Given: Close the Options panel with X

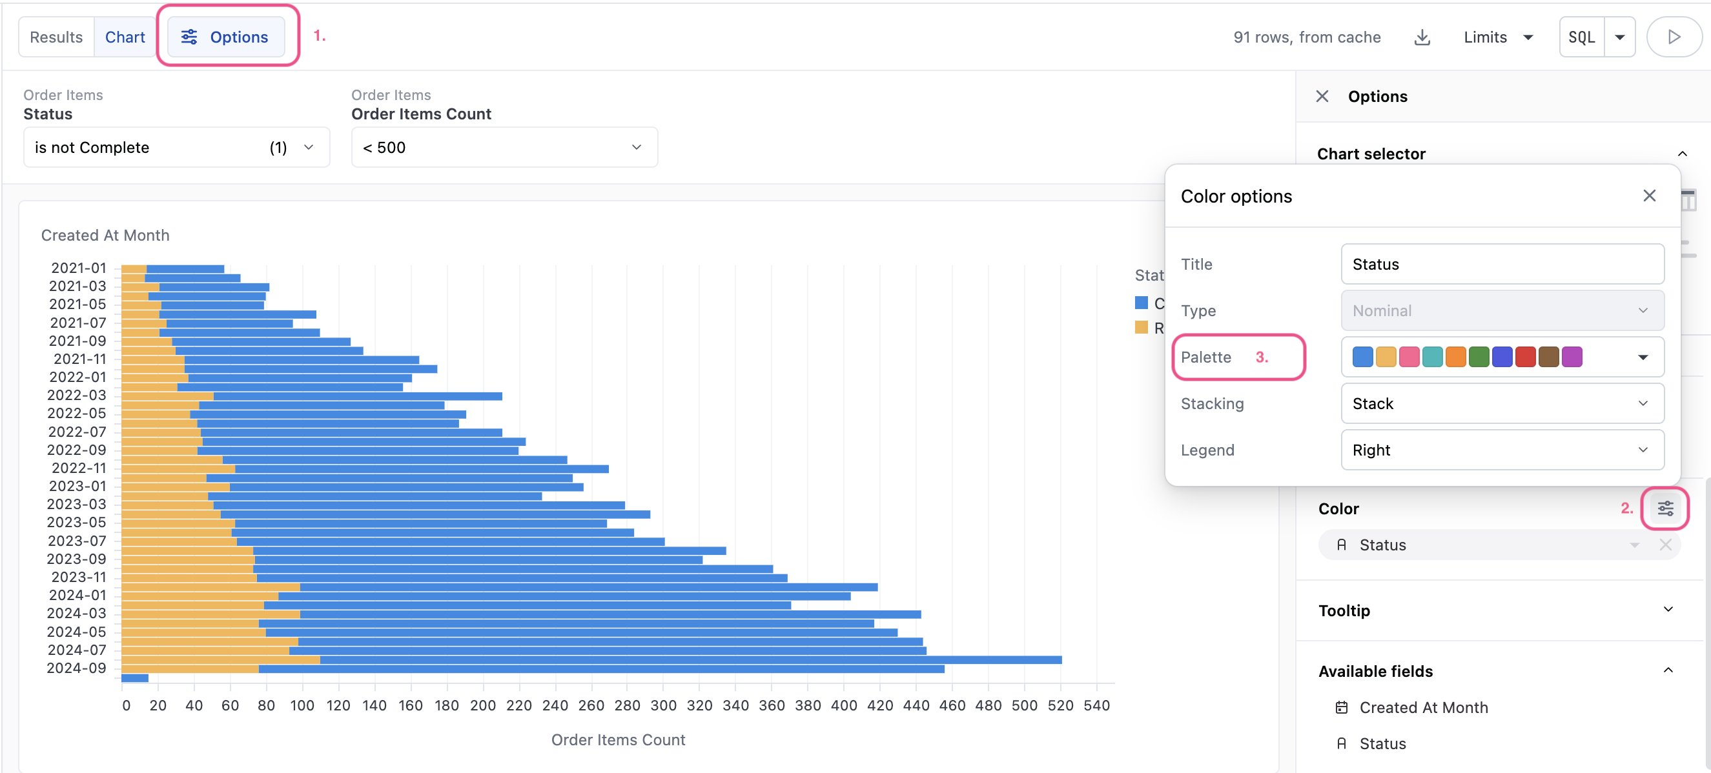Looking at the screenshot, I should click(1322, 97).
